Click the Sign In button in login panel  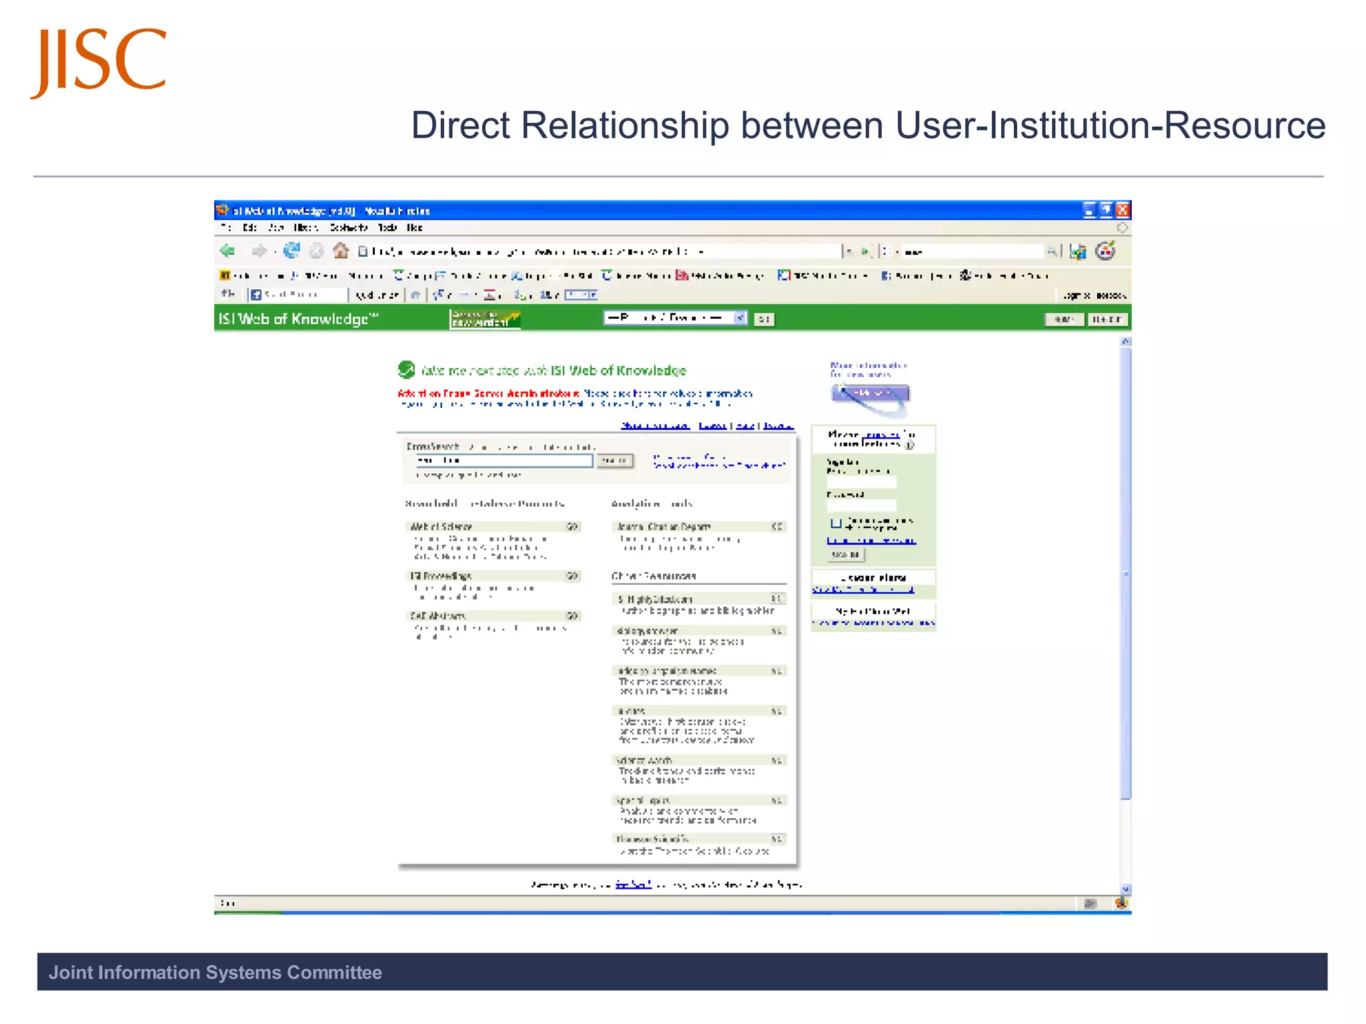click(x=846, y=555)
